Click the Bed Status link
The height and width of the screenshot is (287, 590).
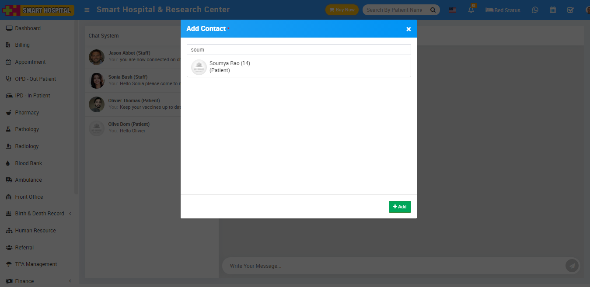(x=503, y=10)
